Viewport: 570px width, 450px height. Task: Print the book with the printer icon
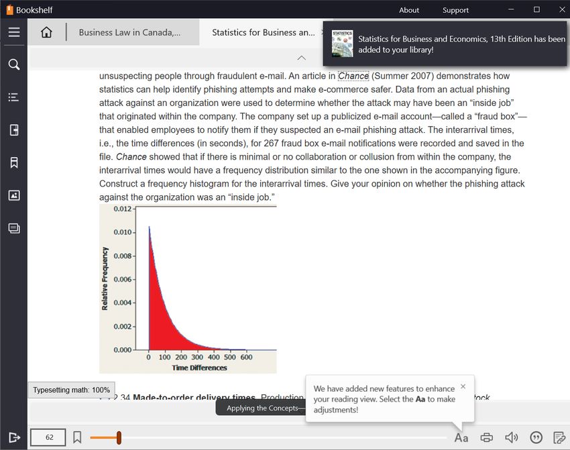click(x=486, y=438)
